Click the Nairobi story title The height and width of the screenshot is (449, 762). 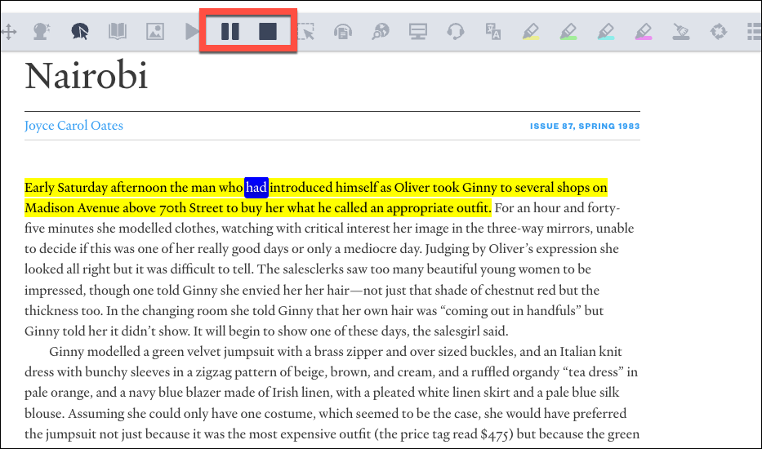pos(87,76)
